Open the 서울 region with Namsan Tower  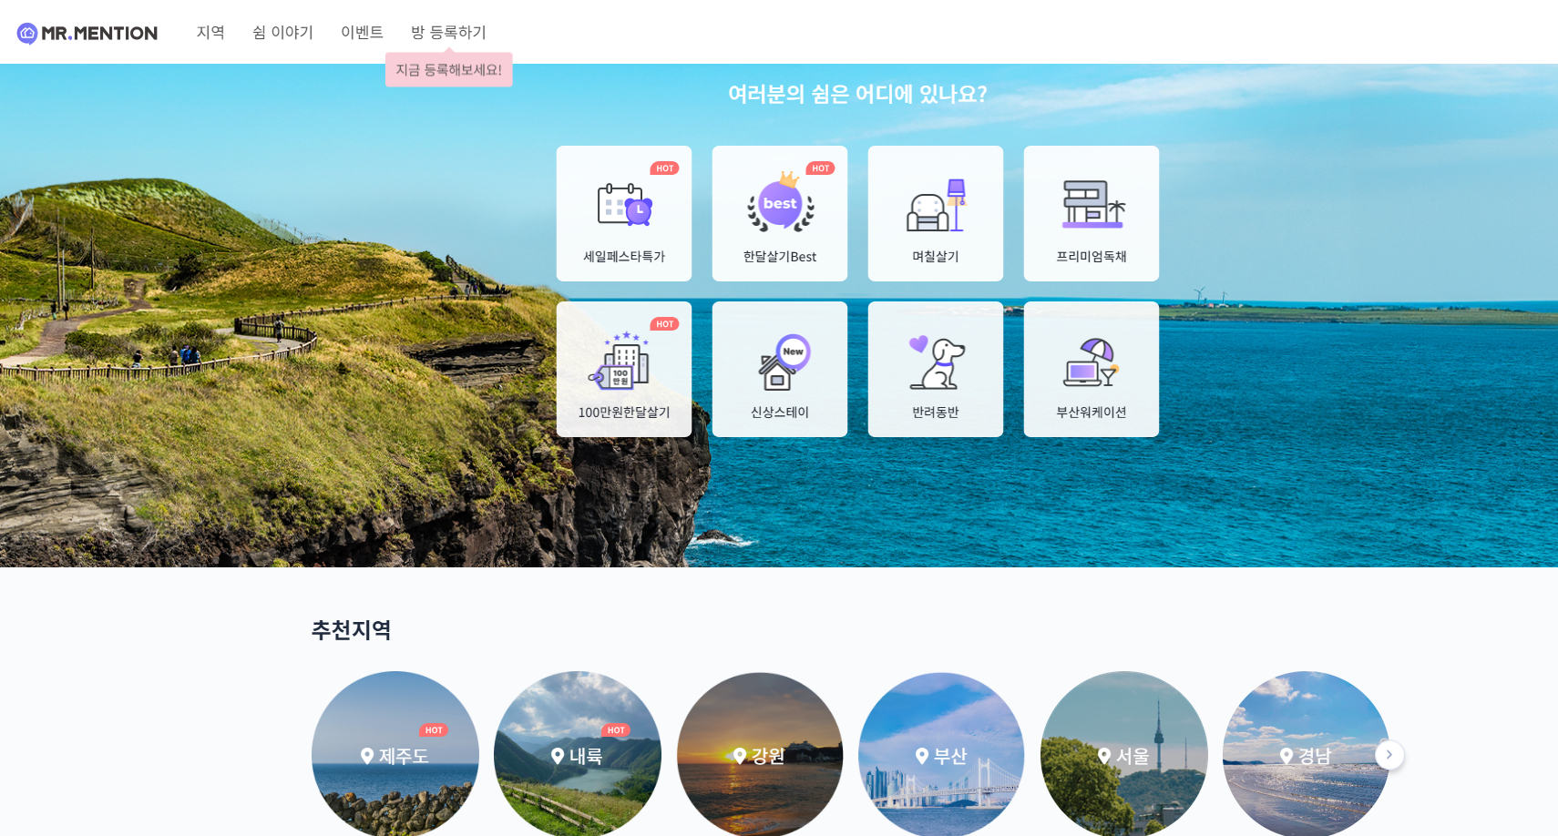point(1124,754)
